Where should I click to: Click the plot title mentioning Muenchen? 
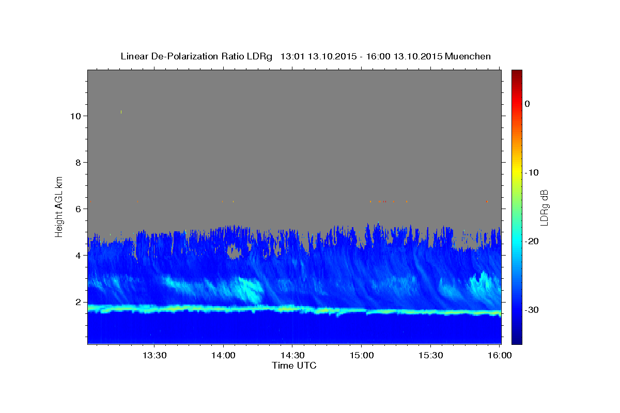[x=305, y=56]
